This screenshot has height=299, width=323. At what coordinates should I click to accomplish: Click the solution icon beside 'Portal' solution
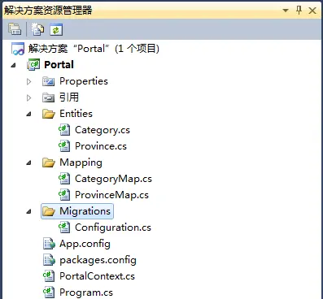coord(18,49)
